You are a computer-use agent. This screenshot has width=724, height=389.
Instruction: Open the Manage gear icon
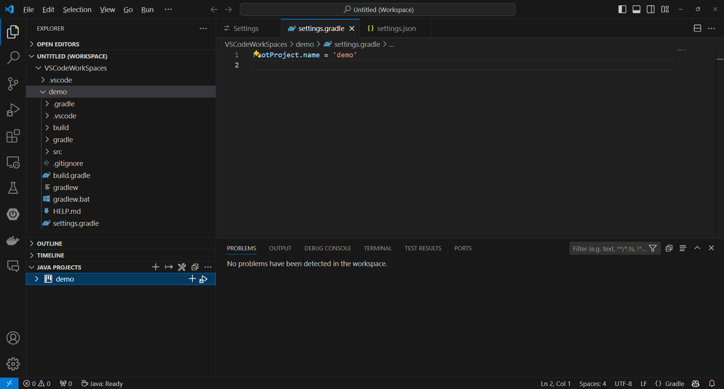(x=13, y=364)
